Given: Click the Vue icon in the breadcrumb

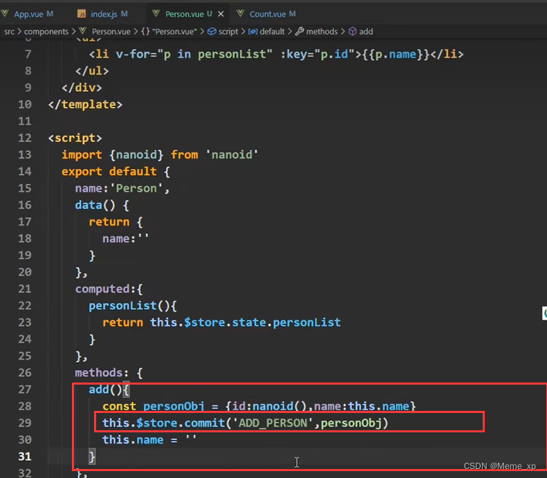Looking at the screenshot, I should (x=83, y=31).
